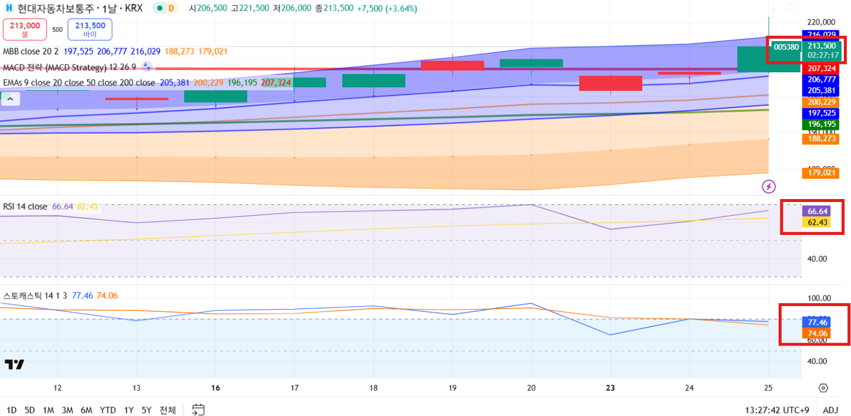
Task: Click the orange D data badge
Action: pyautogui.click(x=172, y=8)
